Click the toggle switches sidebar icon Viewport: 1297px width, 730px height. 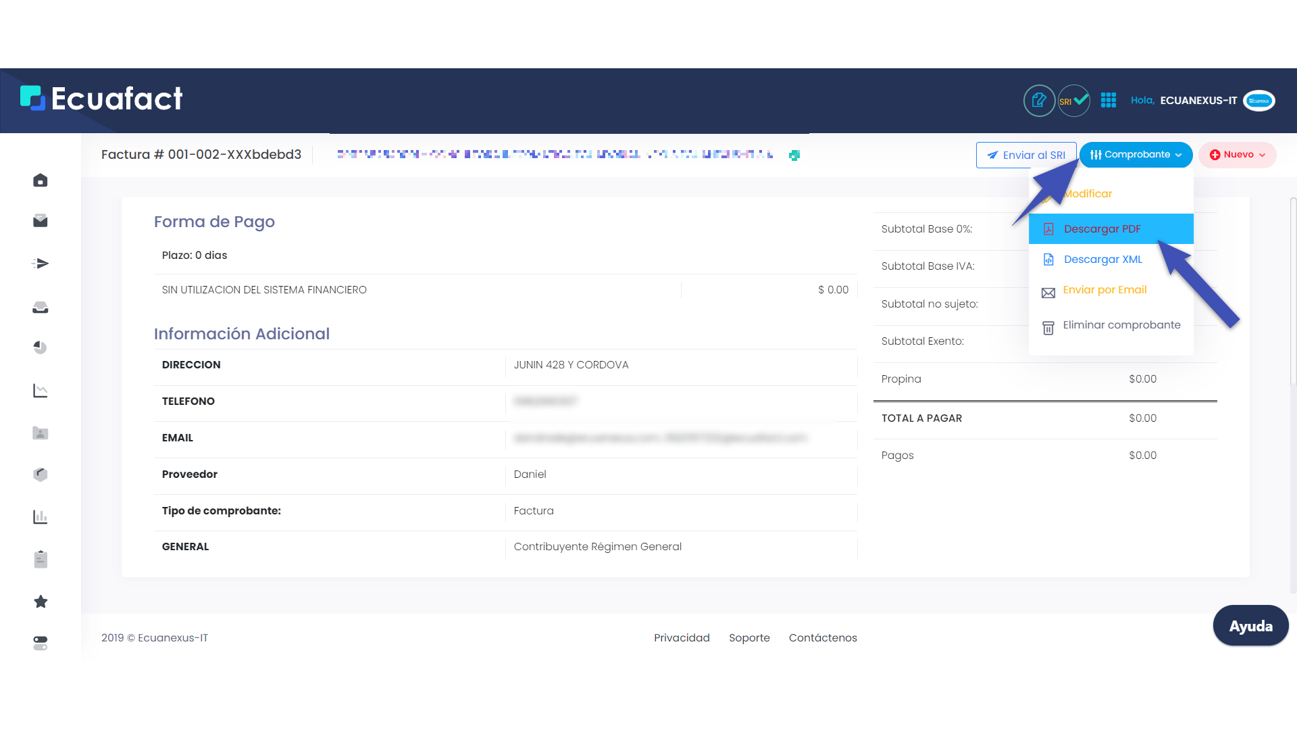coord(41,643)
